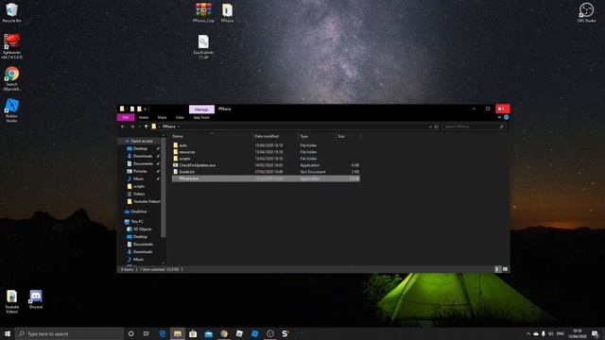The height and width of the screenshot is (340, 605).
Task: Open the Action Center notifications icon
Action: pos(595,333)
